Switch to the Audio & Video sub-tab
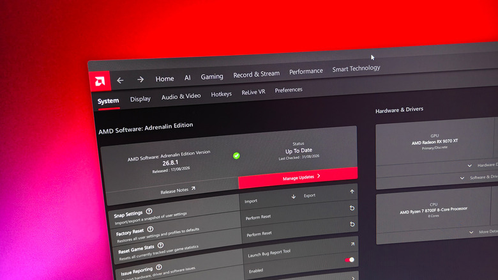This screenshot has height=280, width=498. coord(181,97)
